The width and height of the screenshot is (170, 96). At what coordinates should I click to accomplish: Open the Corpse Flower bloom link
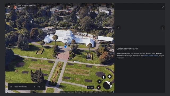coord(151,56)
